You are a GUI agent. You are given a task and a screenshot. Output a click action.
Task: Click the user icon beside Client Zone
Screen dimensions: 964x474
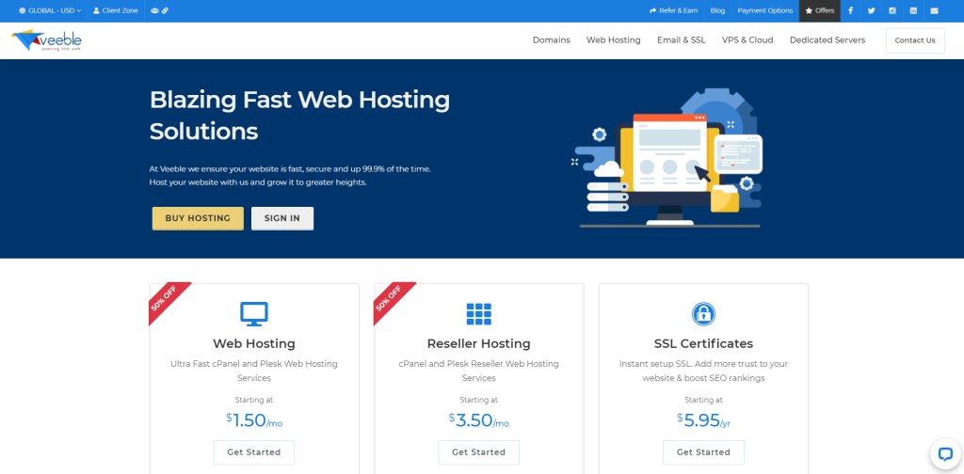(x=96, y=11)
